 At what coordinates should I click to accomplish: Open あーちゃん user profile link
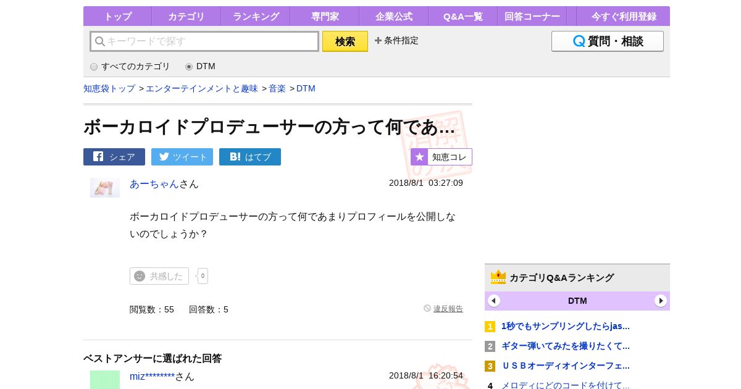[154, 183]
